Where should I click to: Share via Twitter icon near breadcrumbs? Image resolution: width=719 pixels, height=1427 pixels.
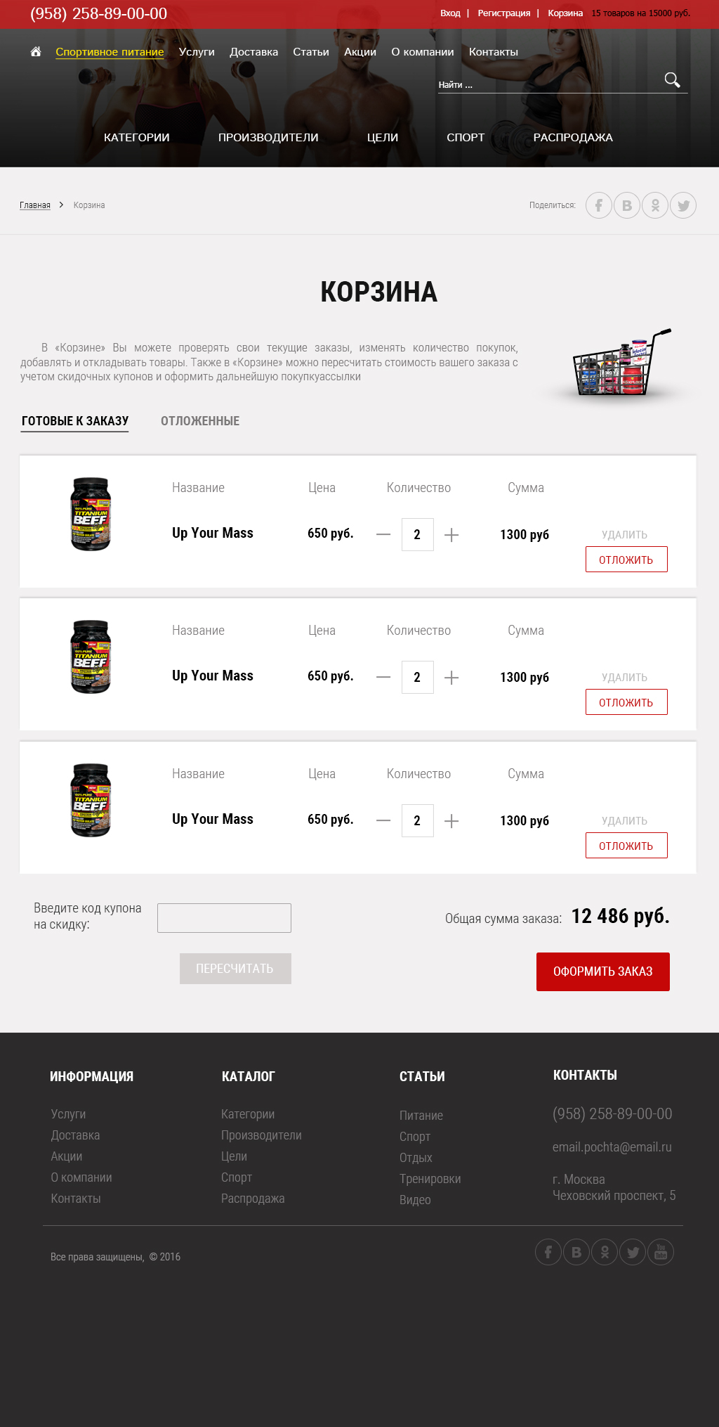(x=683, y=205)
